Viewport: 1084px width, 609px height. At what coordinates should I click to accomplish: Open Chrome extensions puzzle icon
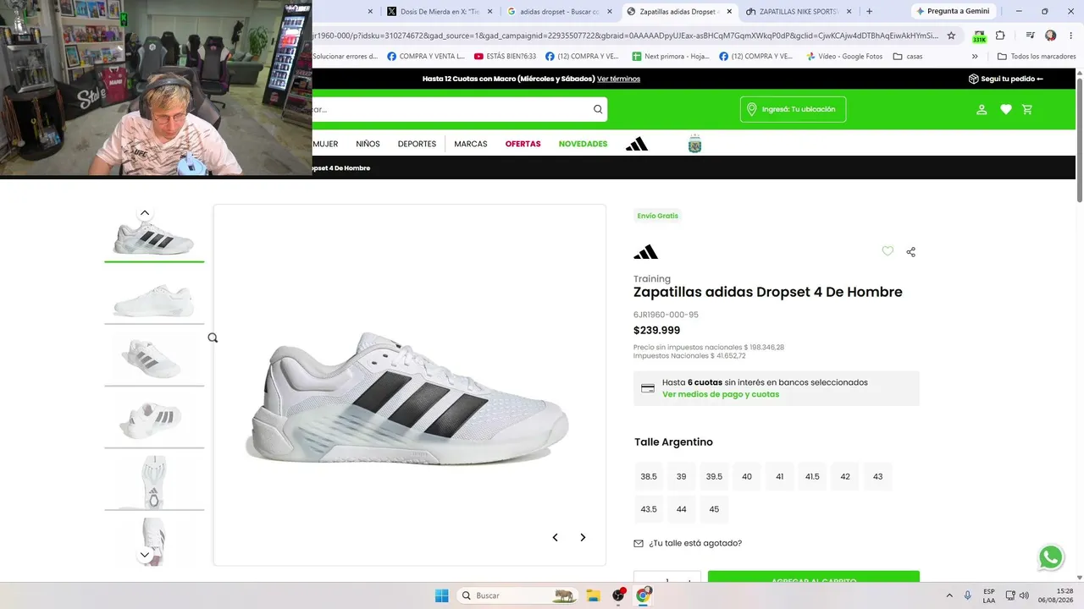[1000, 36]
